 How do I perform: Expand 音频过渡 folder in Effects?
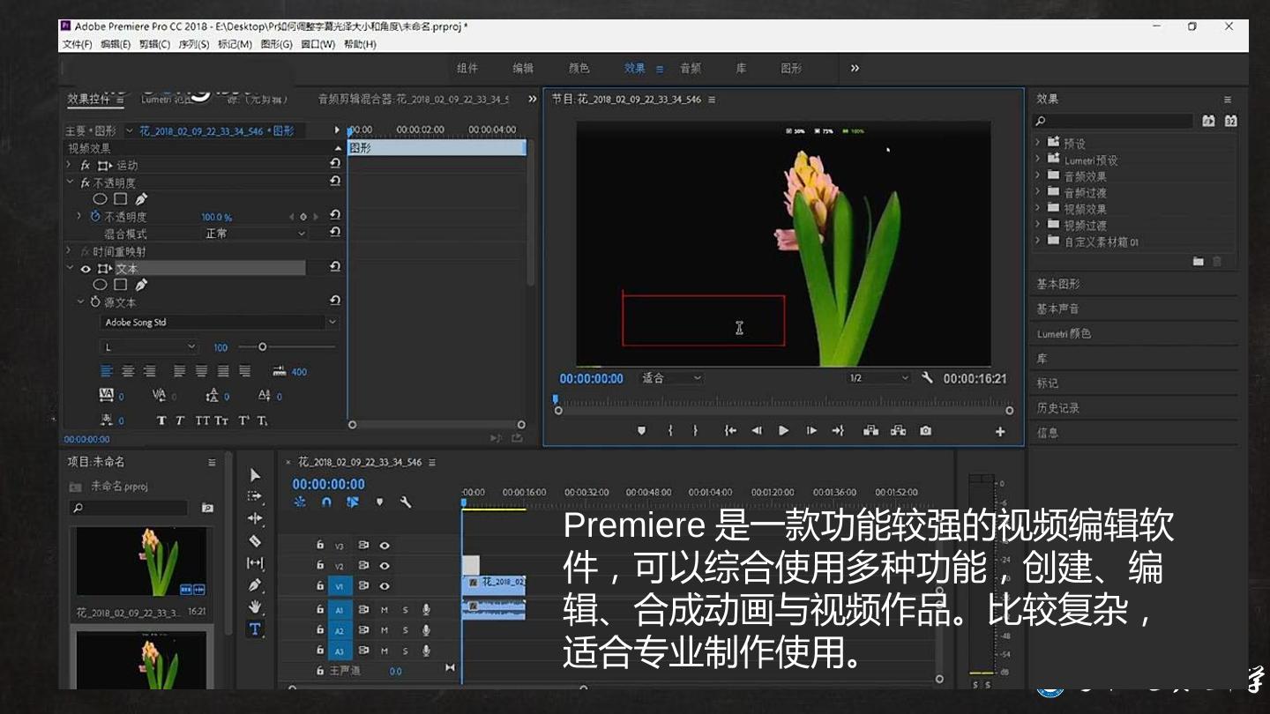tap(1038, 192)
